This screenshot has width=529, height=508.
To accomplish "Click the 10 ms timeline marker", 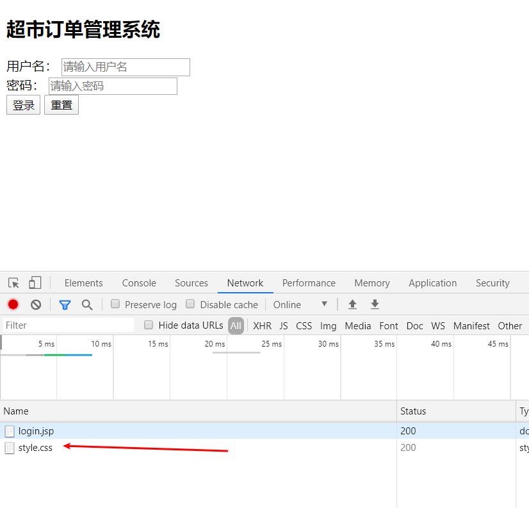I will pos(101,343).
